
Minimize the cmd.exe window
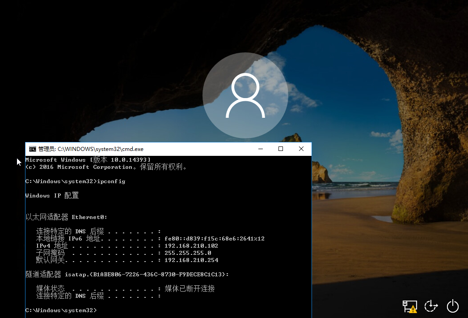(260, 149)
